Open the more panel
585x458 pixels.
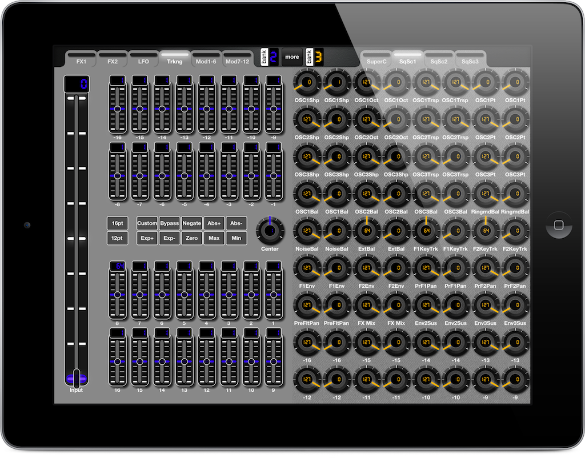tap(292, 57)
